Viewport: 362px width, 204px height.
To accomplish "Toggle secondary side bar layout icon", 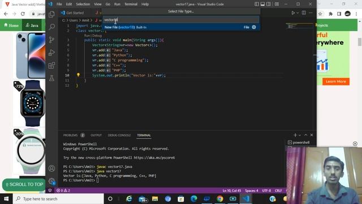I will point(269,4).
